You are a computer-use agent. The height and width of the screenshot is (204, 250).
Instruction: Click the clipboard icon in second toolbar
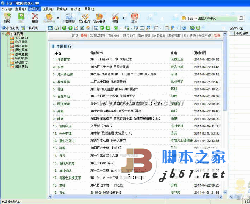pyautogui.click(x=167, y=28)
